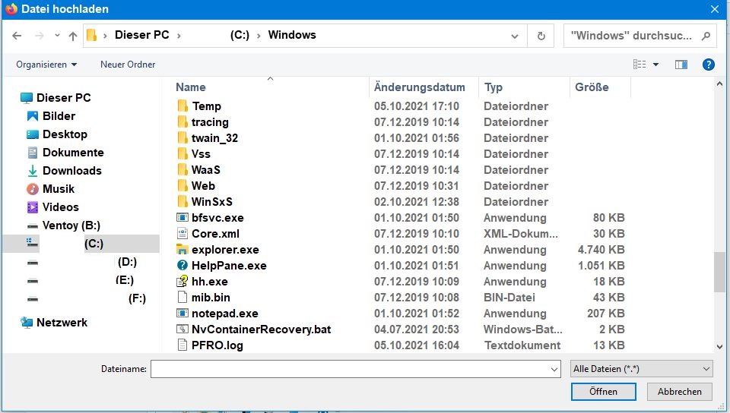Open the recent locations dropdown arrow

(x=57, y=36)
